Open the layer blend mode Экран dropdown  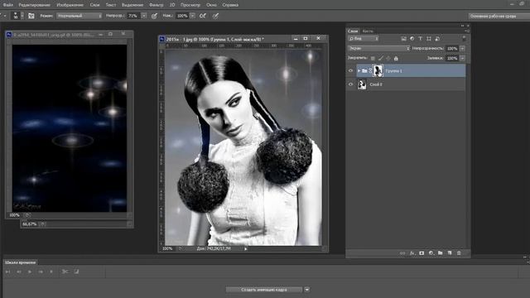[379, 49]
